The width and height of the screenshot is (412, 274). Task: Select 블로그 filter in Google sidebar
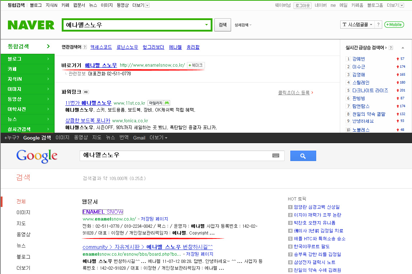coord(23,257)
